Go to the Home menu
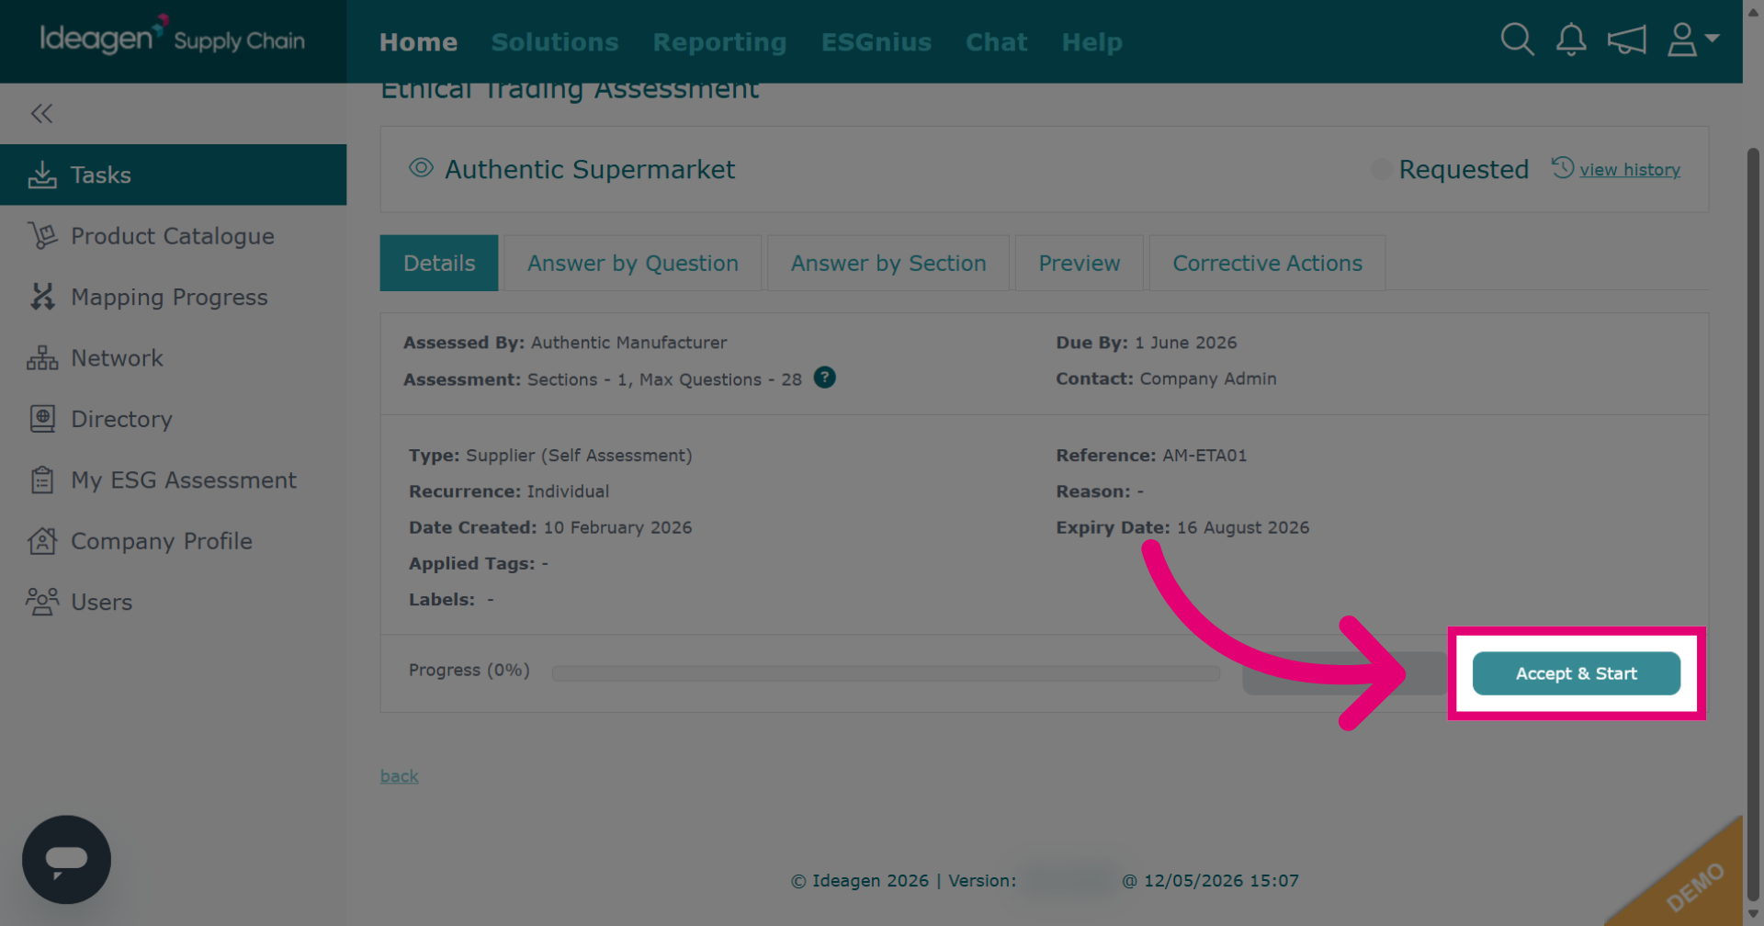 click(418, 42)
